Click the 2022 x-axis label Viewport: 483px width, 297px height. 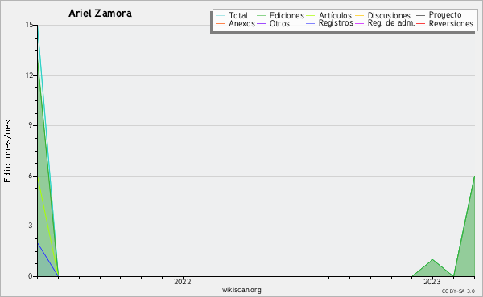point(183,281)
